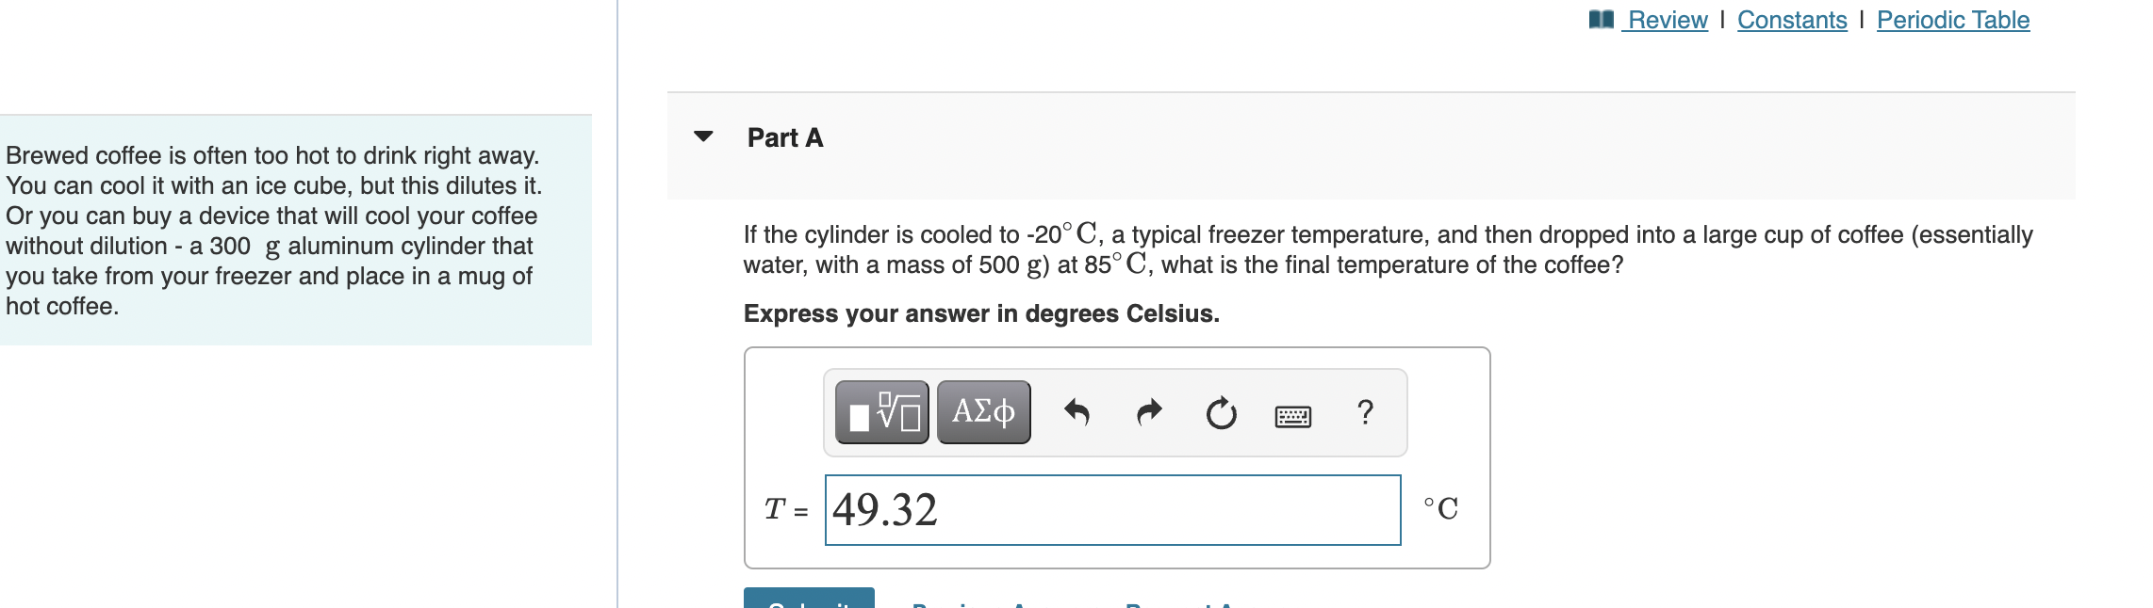Open the Constants reference
This screenshot has width=2153, height=608.
point(1791,19)
